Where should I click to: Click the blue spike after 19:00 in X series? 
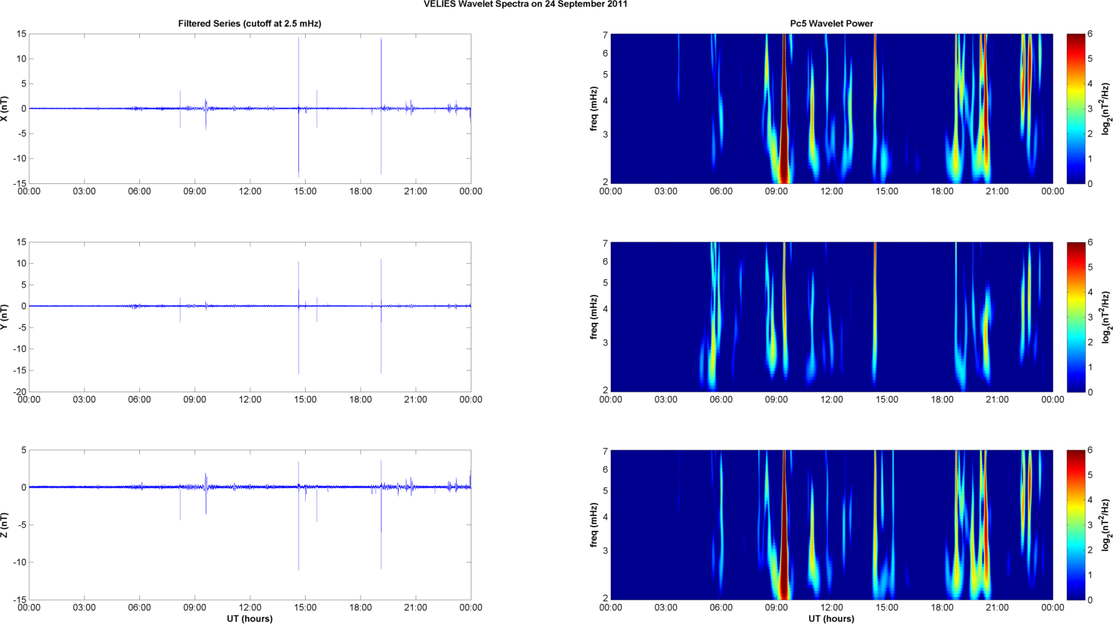tap(381, 106)
